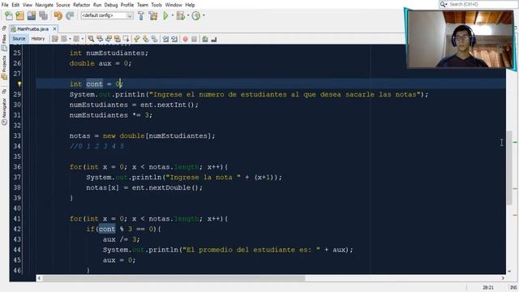Image resolution: width=519 pixels, height=292 pixels.
Task: Click Find Next Occurrence icon
Action: (x=108, y=39)
